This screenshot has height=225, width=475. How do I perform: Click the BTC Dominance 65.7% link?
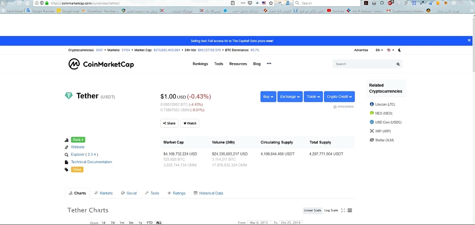click(x=255, y=50)
